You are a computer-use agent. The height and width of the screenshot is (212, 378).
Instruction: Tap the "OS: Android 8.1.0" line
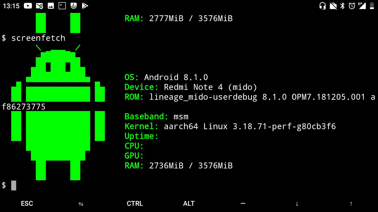tap(166, 77)
